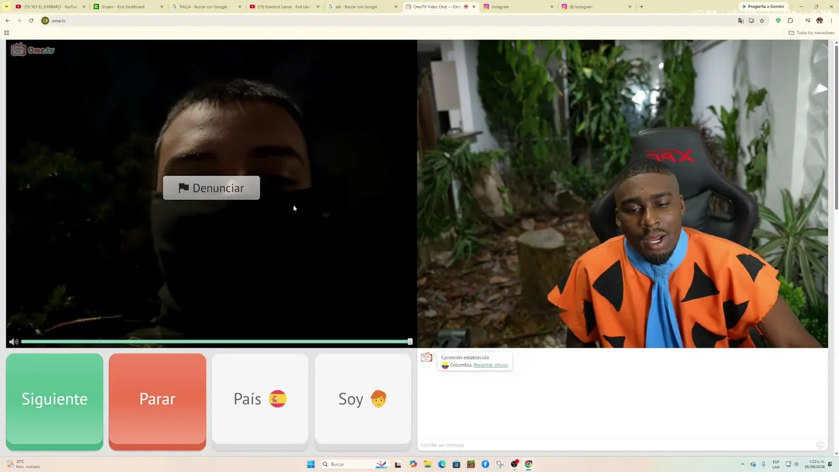Close the OmeTV Video Chat tab
The image size is (839, 472).
[474, 7]
